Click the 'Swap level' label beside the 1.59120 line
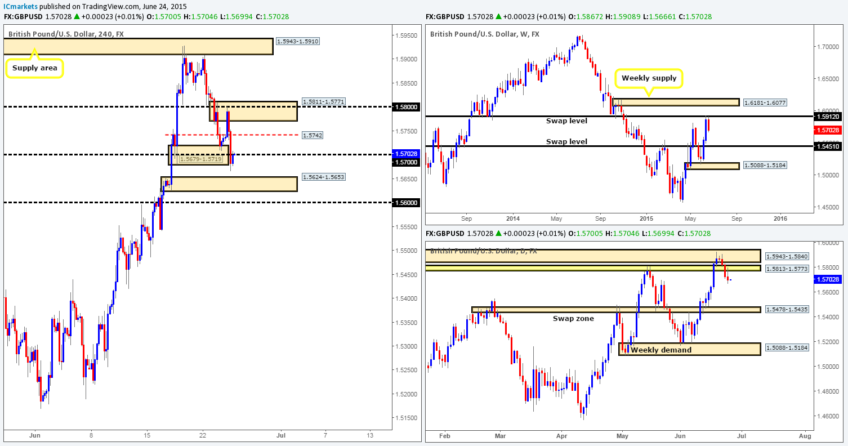This screenshot has height=446, width=848. 566,121
